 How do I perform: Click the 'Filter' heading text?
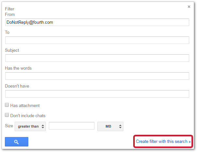(x=9, y=9)
